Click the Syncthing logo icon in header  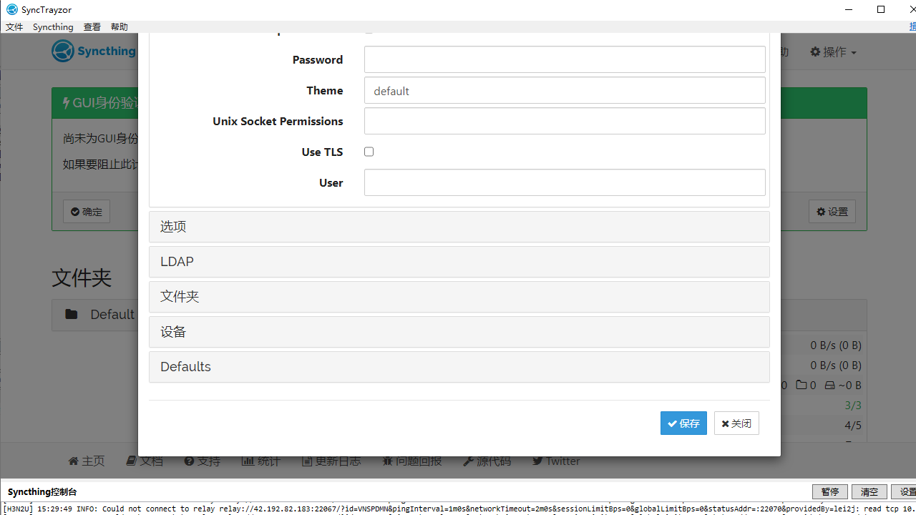pyautogui.click(x=63, y=51)
